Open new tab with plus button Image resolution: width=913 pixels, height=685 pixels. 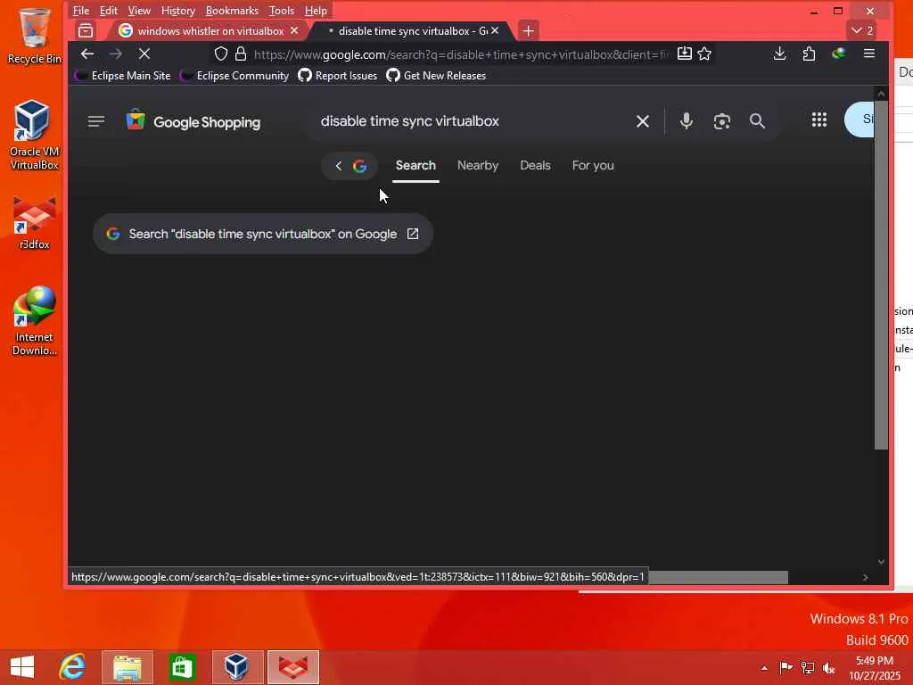[528, 30]
